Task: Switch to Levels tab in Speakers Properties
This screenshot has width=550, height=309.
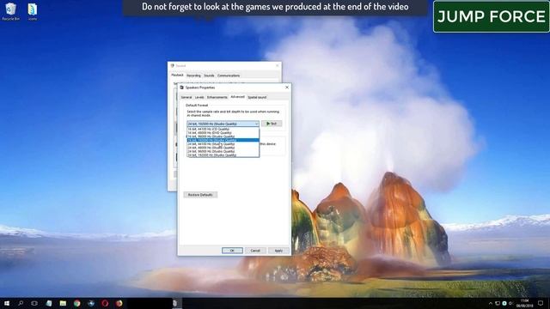Action: pos(199,97)
